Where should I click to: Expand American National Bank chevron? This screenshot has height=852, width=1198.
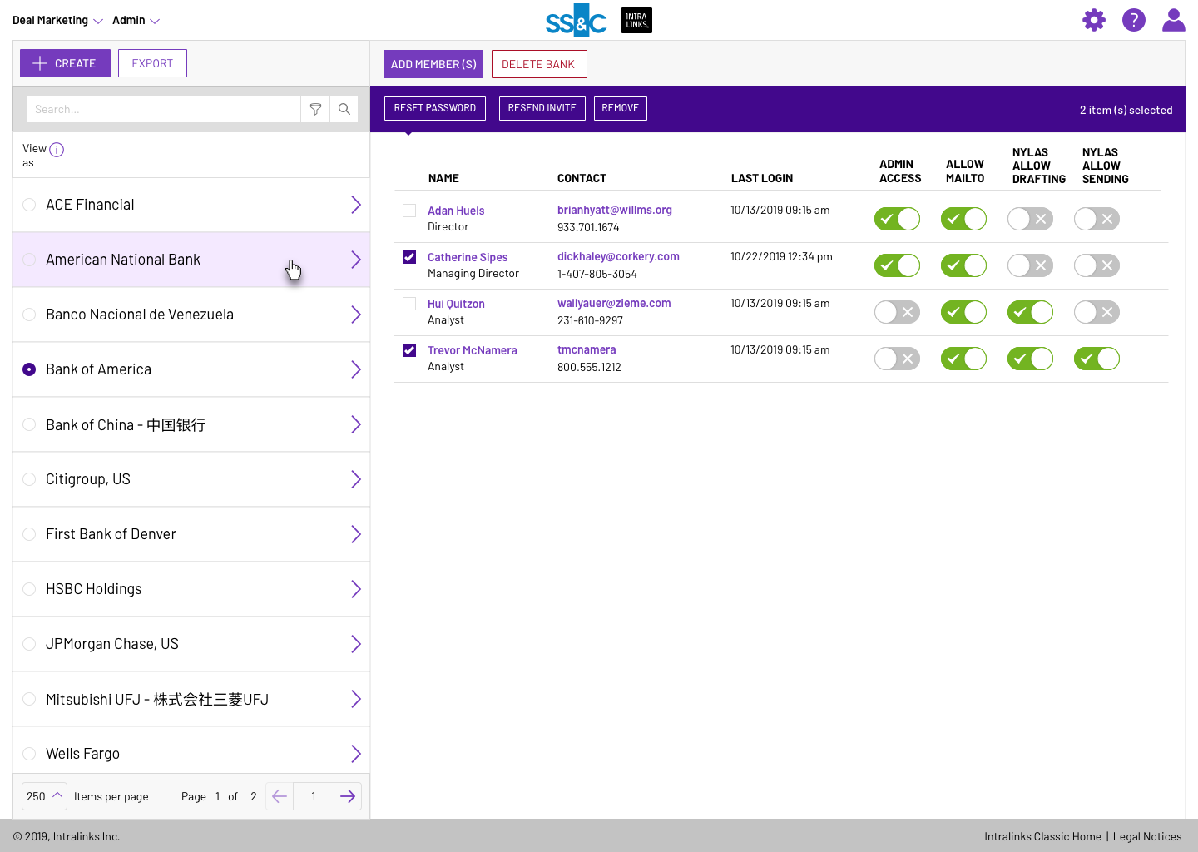356,260
